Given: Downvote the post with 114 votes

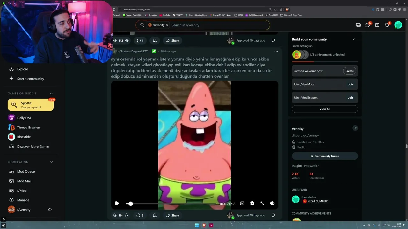Looking at the screenshot, I should coord(127,215).
